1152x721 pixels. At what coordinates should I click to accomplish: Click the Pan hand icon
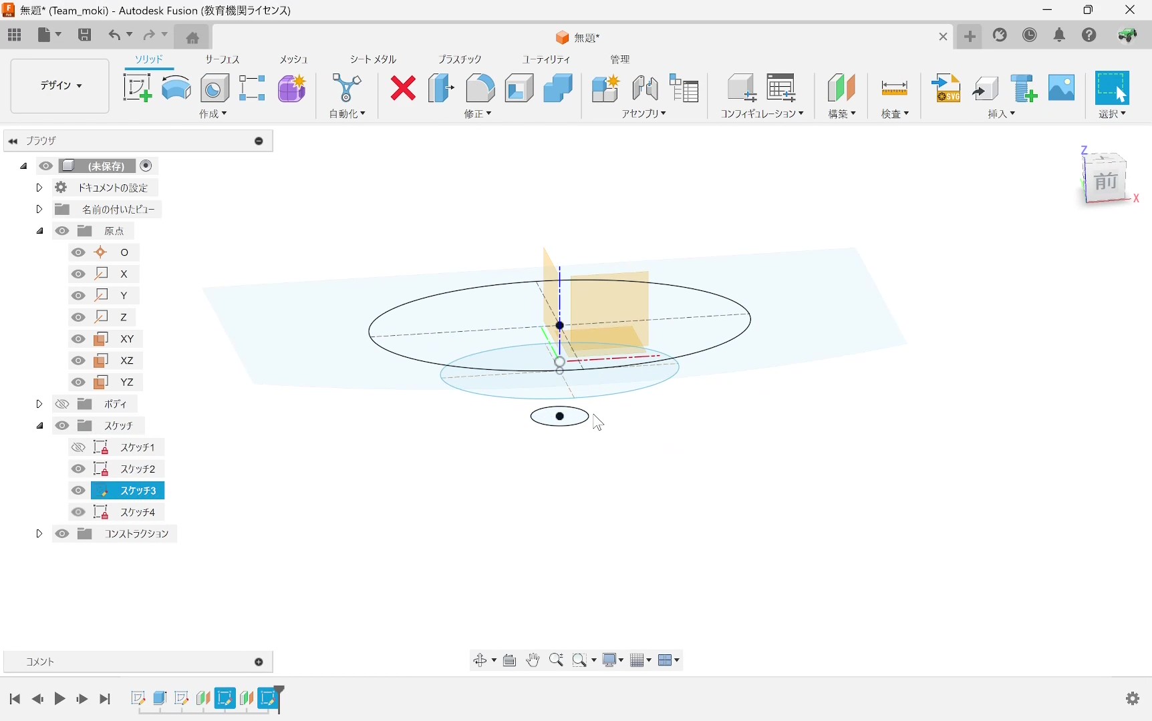click(533, 660)
